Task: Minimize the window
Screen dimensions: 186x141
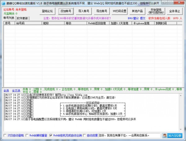Action: point(165,2)
